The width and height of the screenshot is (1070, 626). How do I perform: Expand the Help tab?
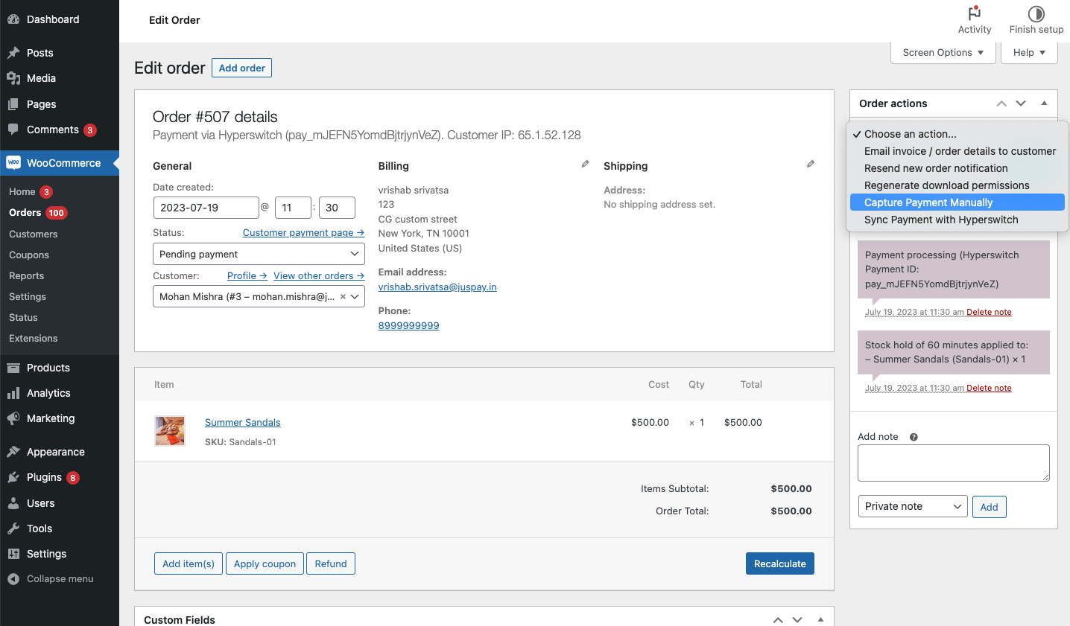(1029, 53)
